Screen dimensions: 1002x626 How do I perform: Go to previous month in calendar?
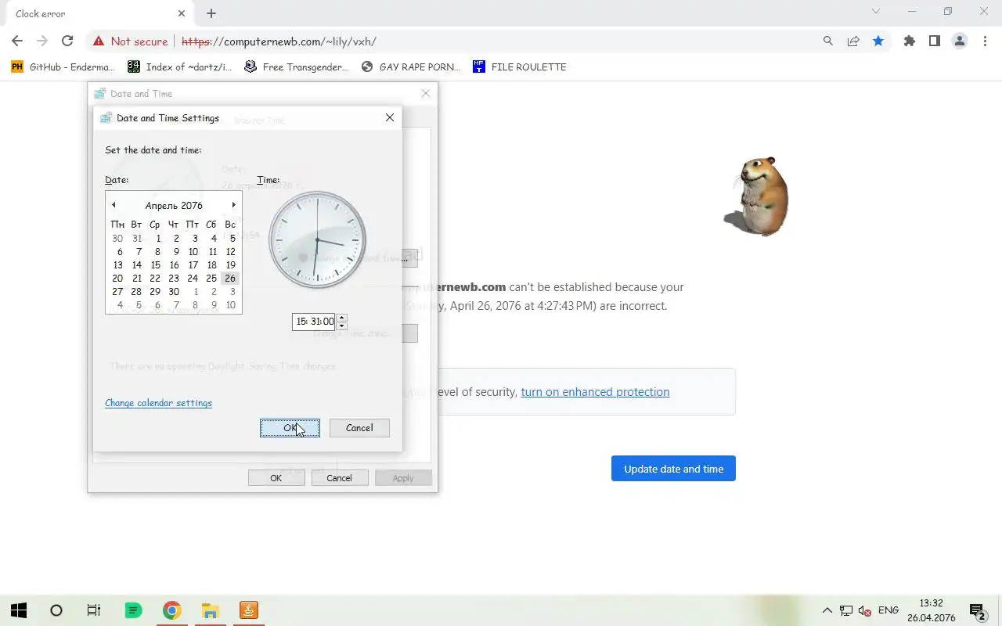[x=114, y=205]
